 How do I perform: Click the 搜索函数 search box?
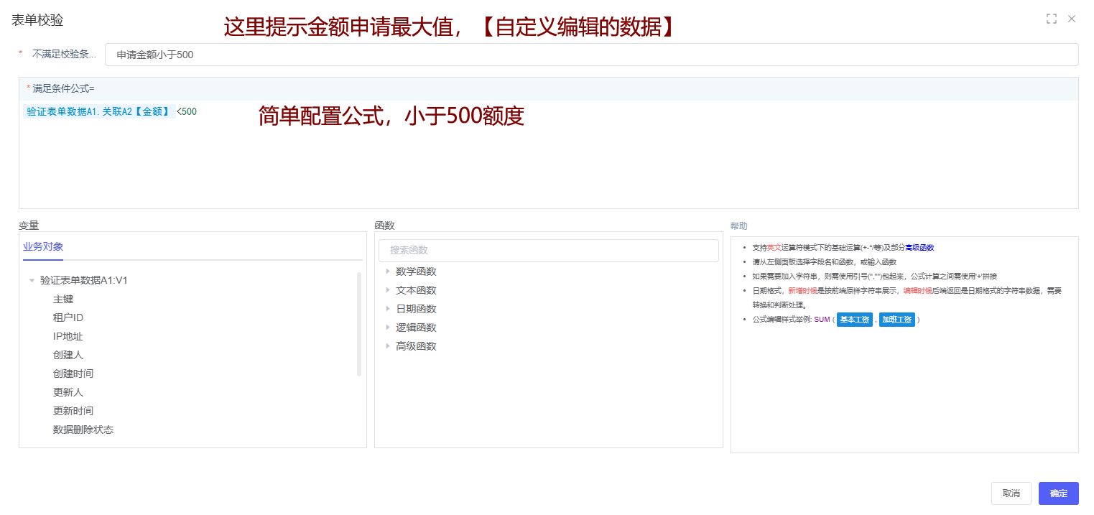[x=548, y=251]
